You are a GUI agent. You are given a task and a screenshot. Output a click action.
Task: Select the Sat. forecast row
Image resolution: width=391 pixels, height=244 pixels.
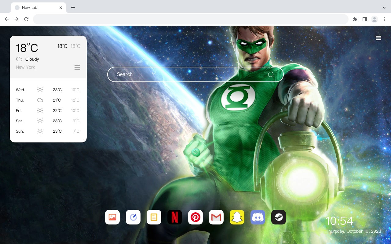click(x=48, y=121)
